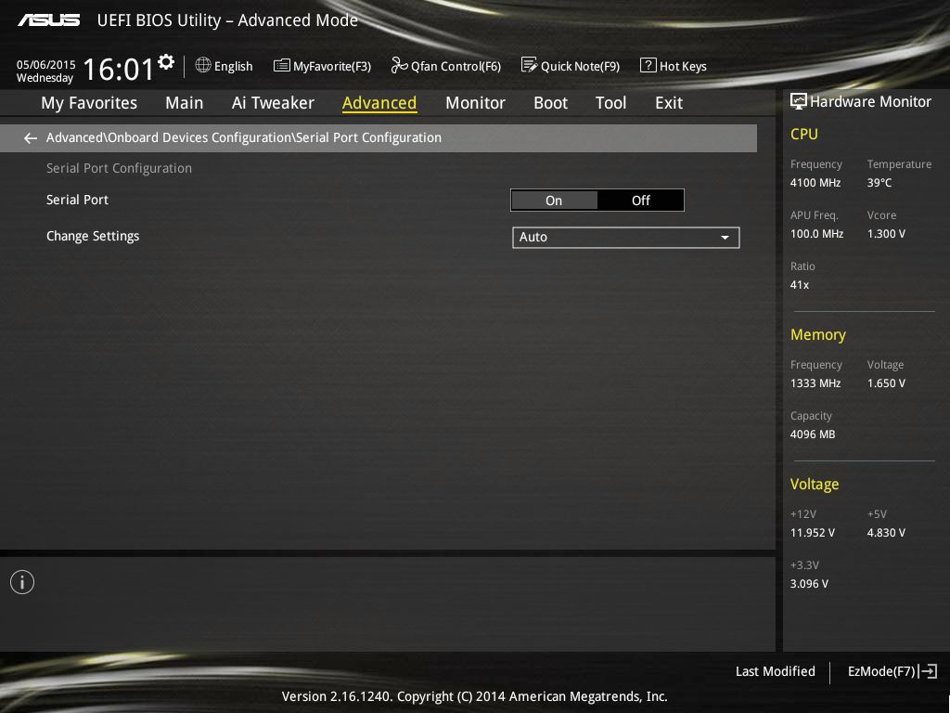This screenshot has height=713, width=950.
Task: Set Serial Port to Off
Action: click(x=641, y=201)
